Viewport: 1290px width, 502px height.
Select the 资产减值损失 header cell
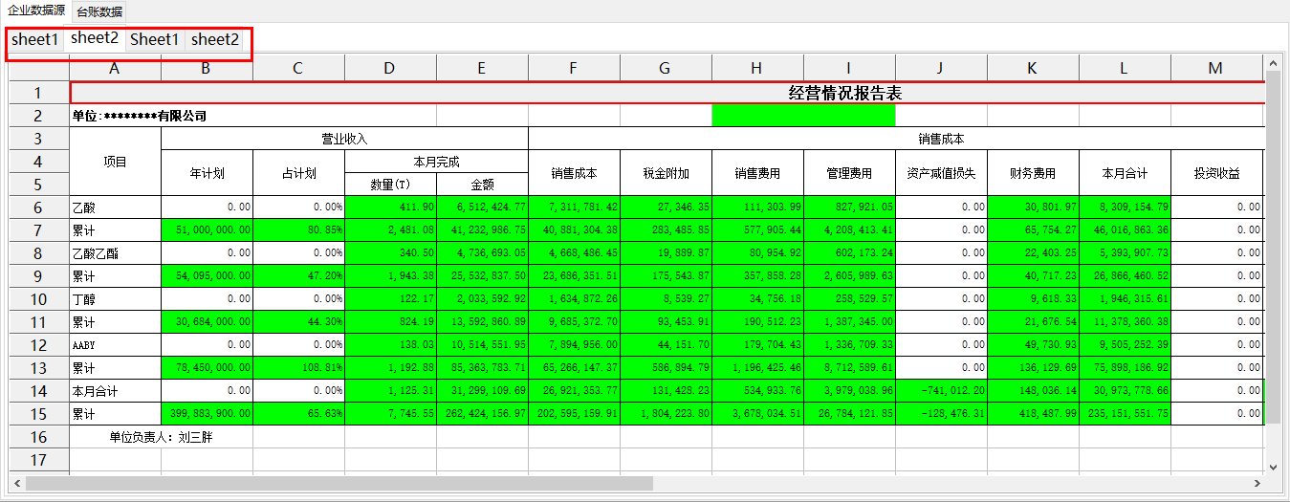click(941, 173)
